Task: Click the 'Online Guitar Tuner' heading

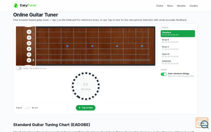Action: coord(36,15)
